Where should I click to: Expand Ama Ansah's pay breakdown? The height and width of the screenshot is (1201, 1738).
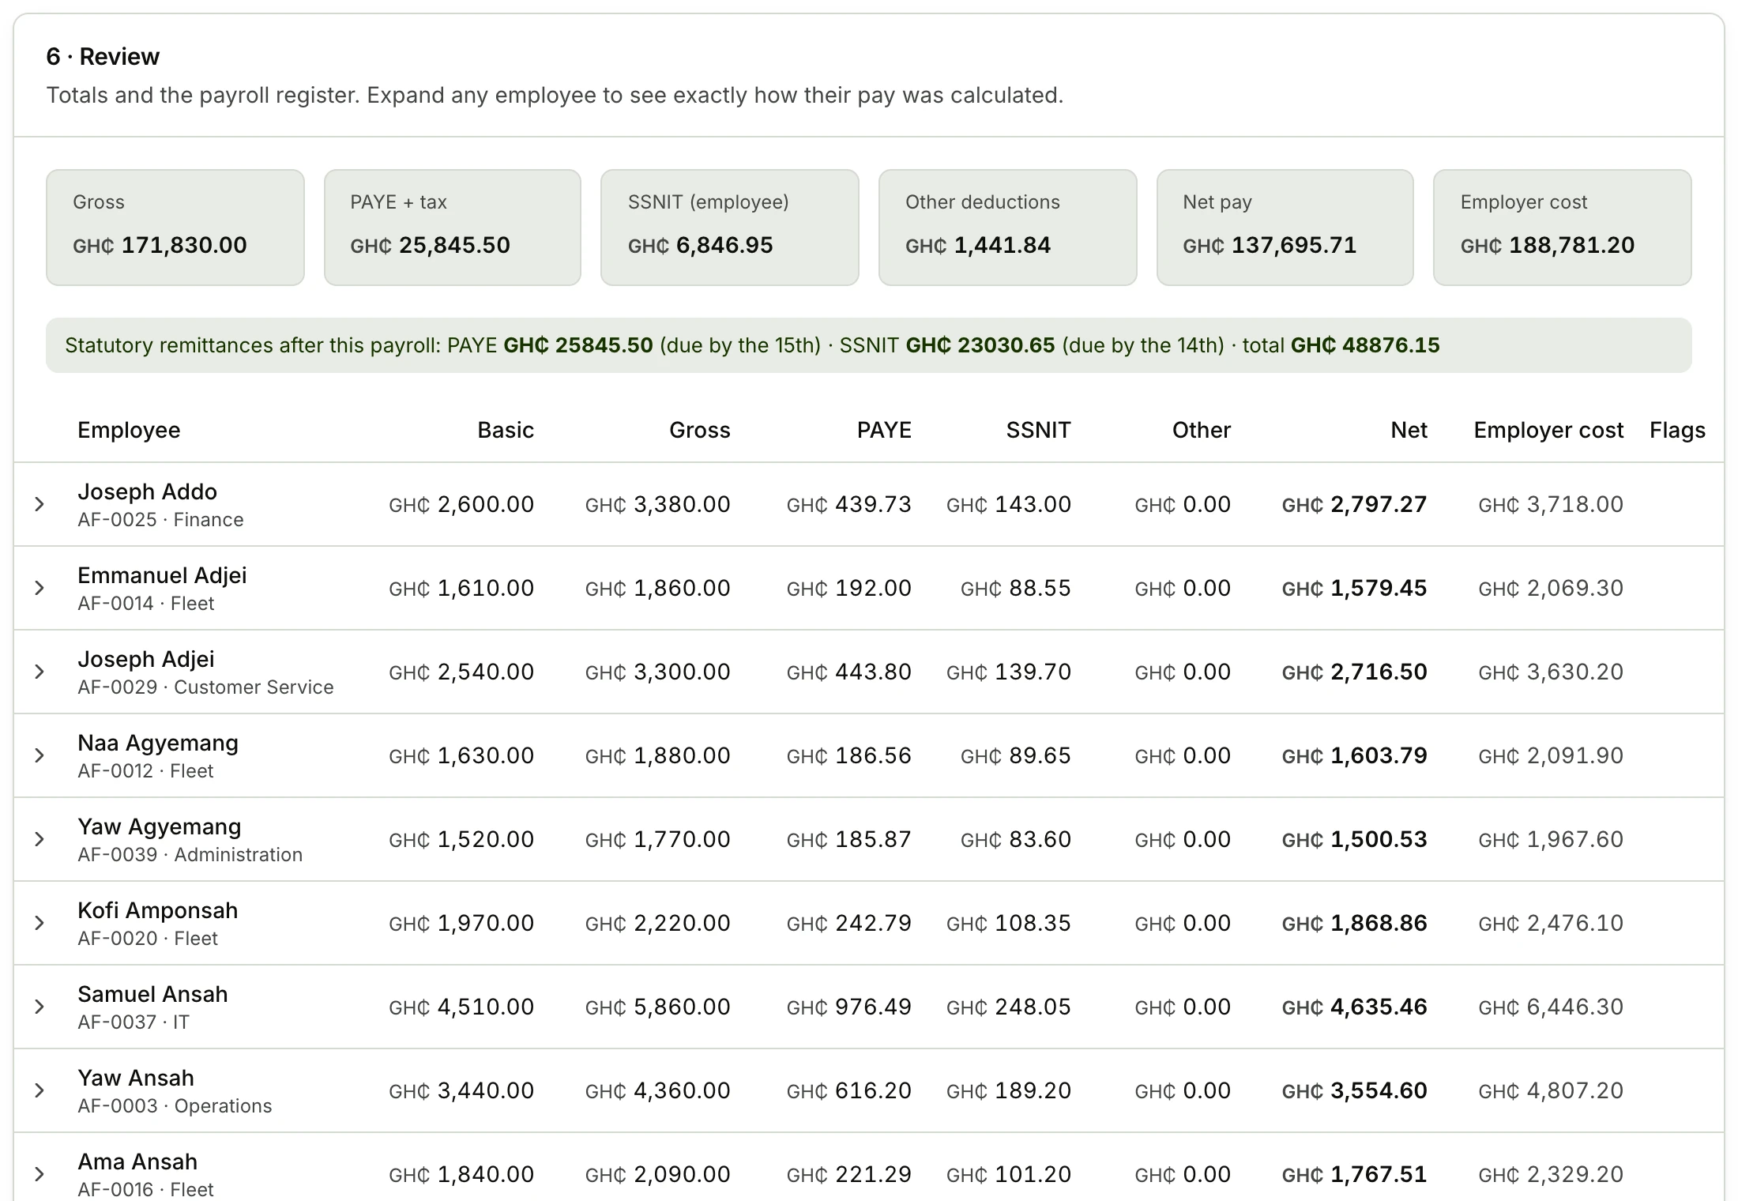(39, 1174)
